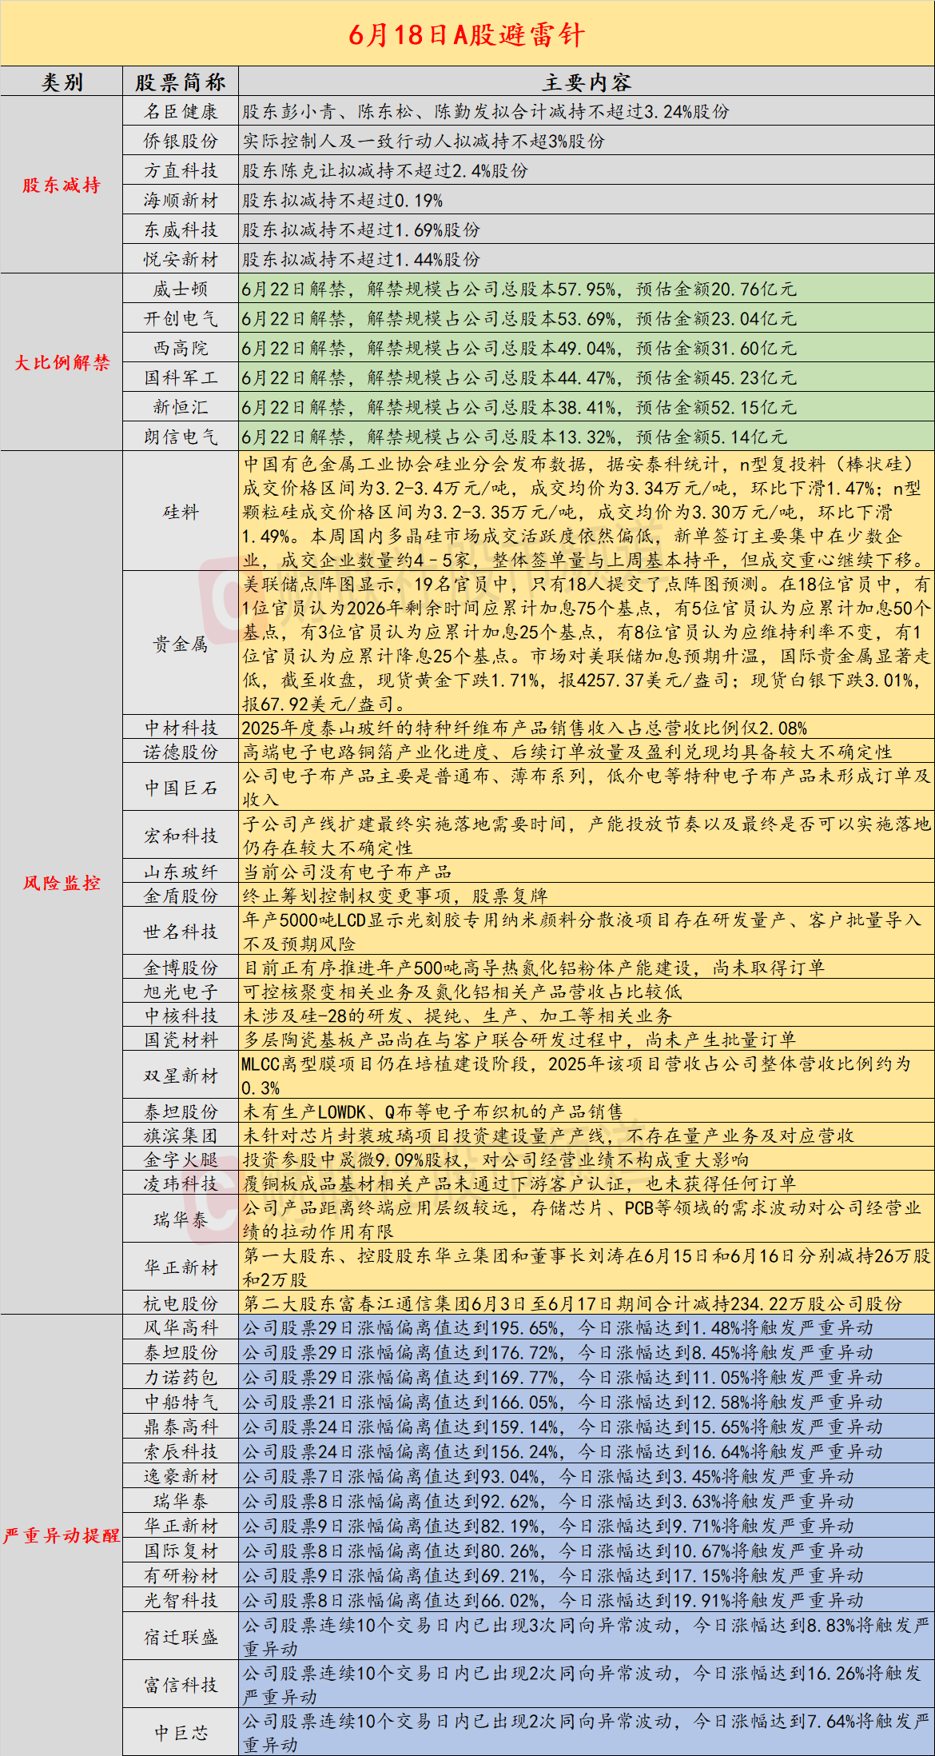Pick the 诺德股份 cell
Screen dimensions: 935x1756
point(181,752)
